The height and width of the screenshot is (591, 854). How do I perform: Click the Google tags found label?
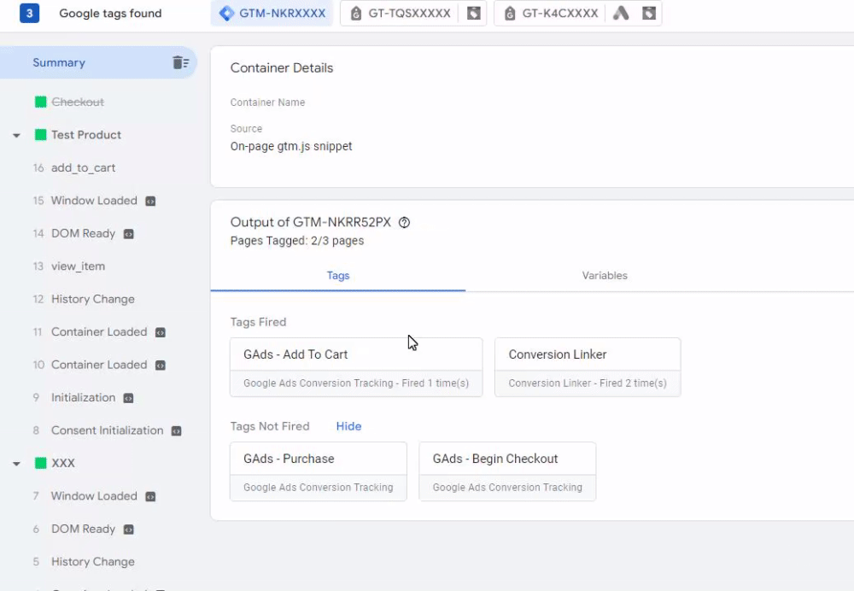[x=110, y=13]
